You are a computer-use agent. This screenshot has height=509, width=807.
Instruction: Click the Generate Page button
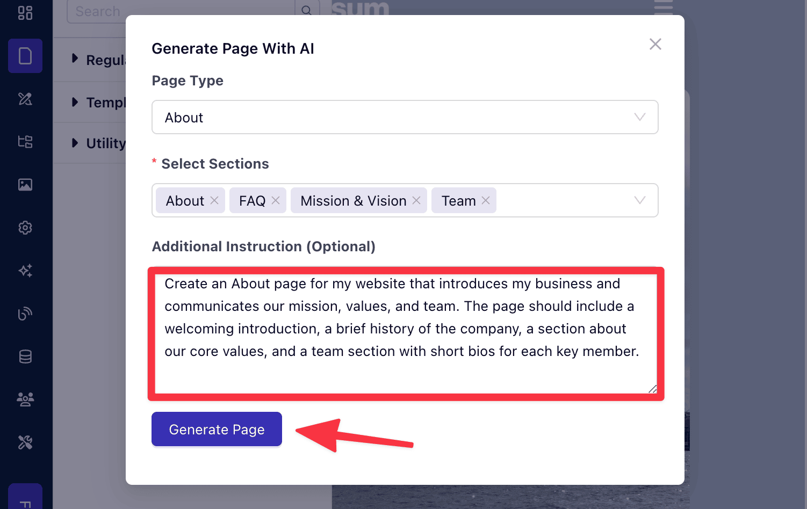click(x=217, y=429)
